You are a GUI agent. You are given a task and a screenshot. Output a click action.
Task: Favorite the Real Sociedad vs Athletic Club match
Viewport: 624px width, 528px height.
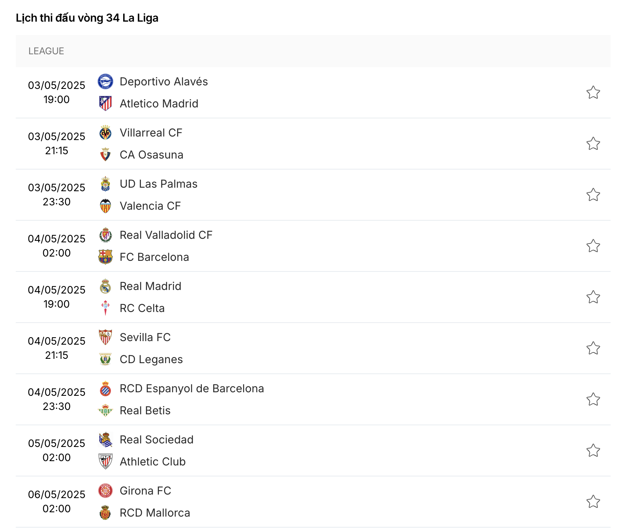[x=593, y=450]
